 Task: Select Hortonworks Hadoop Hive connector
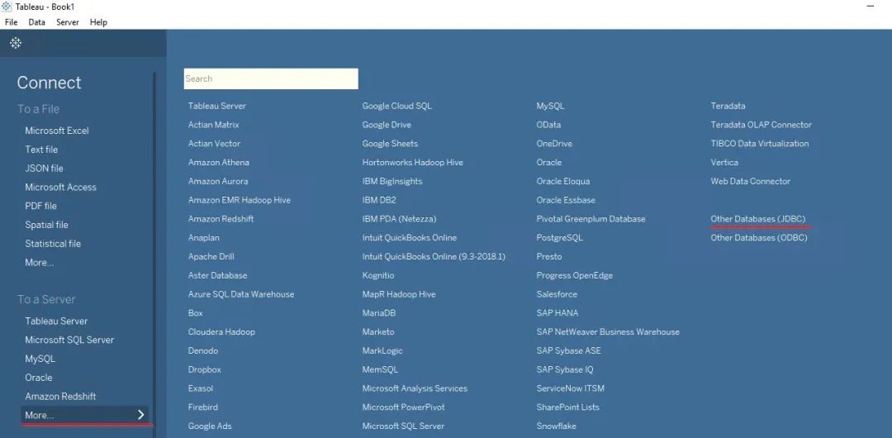(x=412, y=162)
